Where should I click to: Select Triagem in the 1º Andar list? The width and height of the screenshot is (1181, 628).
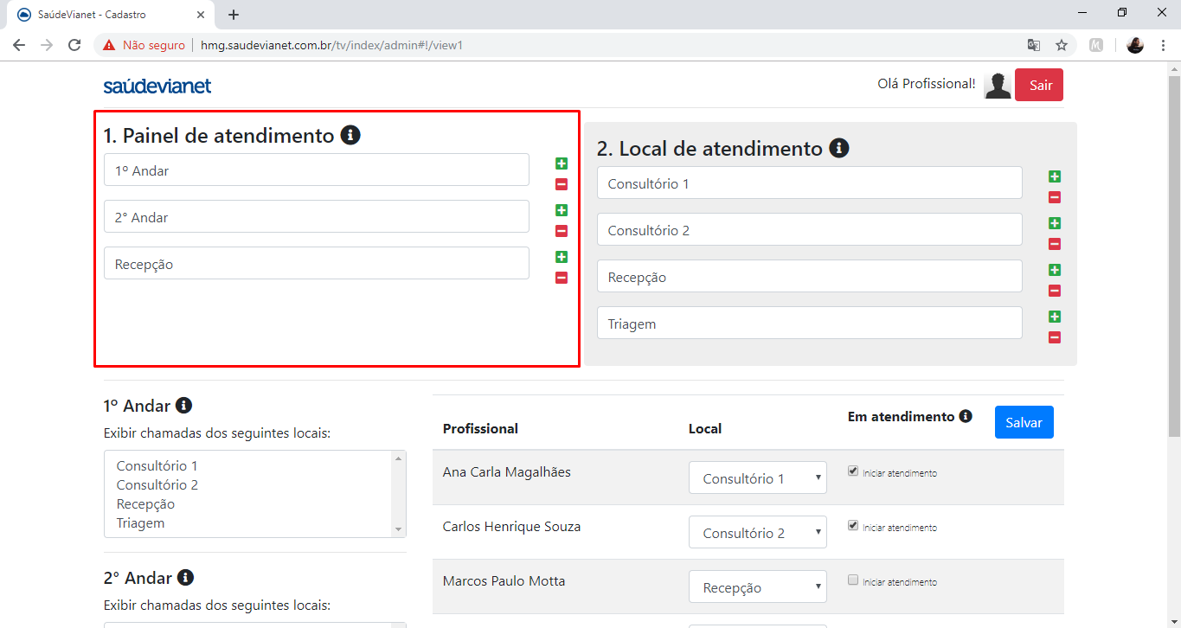[x=140, y=523]
